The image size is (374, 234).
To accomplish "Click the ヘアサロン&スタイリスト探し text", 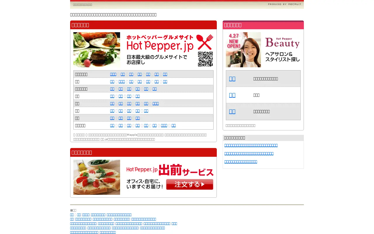I will 283,57.
